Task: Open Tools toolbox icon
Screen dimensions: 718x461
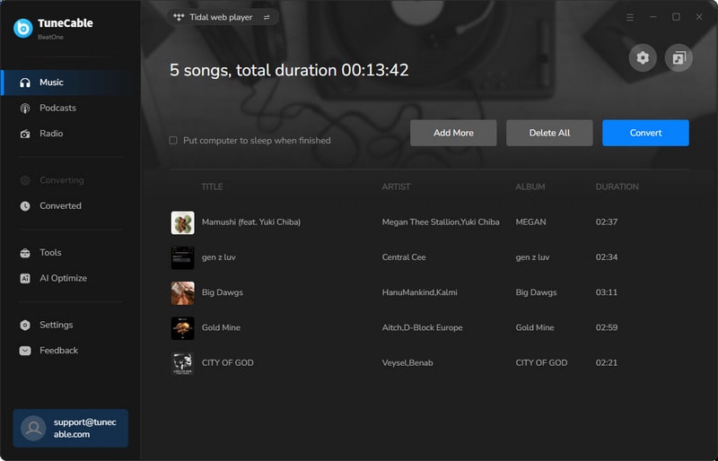Action: pos(25,253)
